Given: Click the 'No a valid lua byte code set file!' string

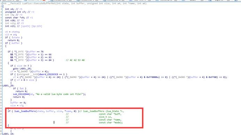Looking at the screenshot, I should pyautogui.click(x=59, y=94).
